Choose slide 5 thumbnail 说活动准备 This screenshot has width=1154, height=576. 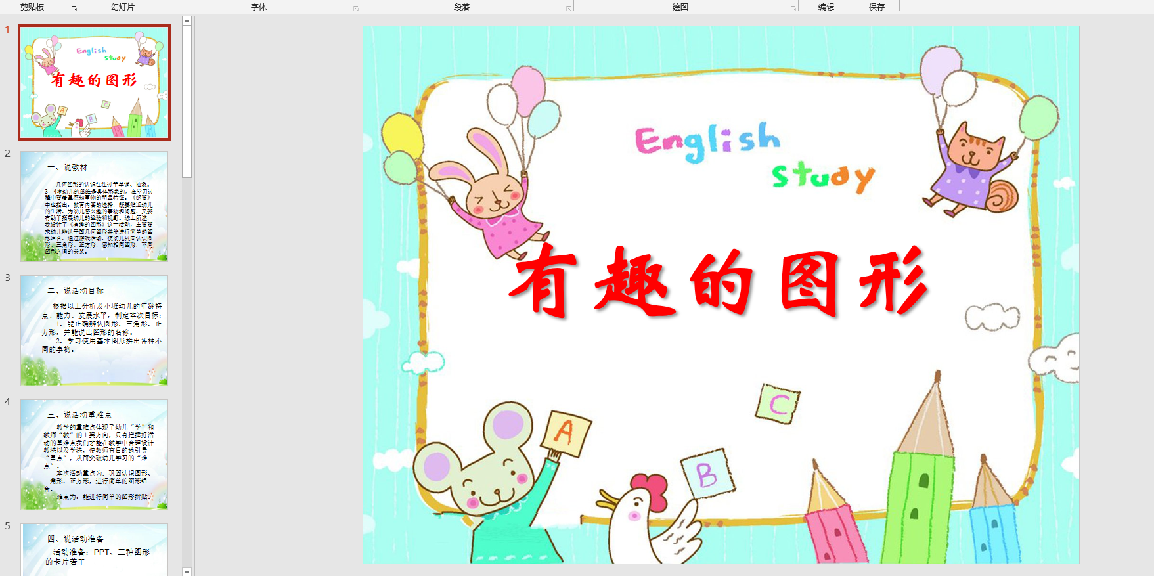coord(95,550)
